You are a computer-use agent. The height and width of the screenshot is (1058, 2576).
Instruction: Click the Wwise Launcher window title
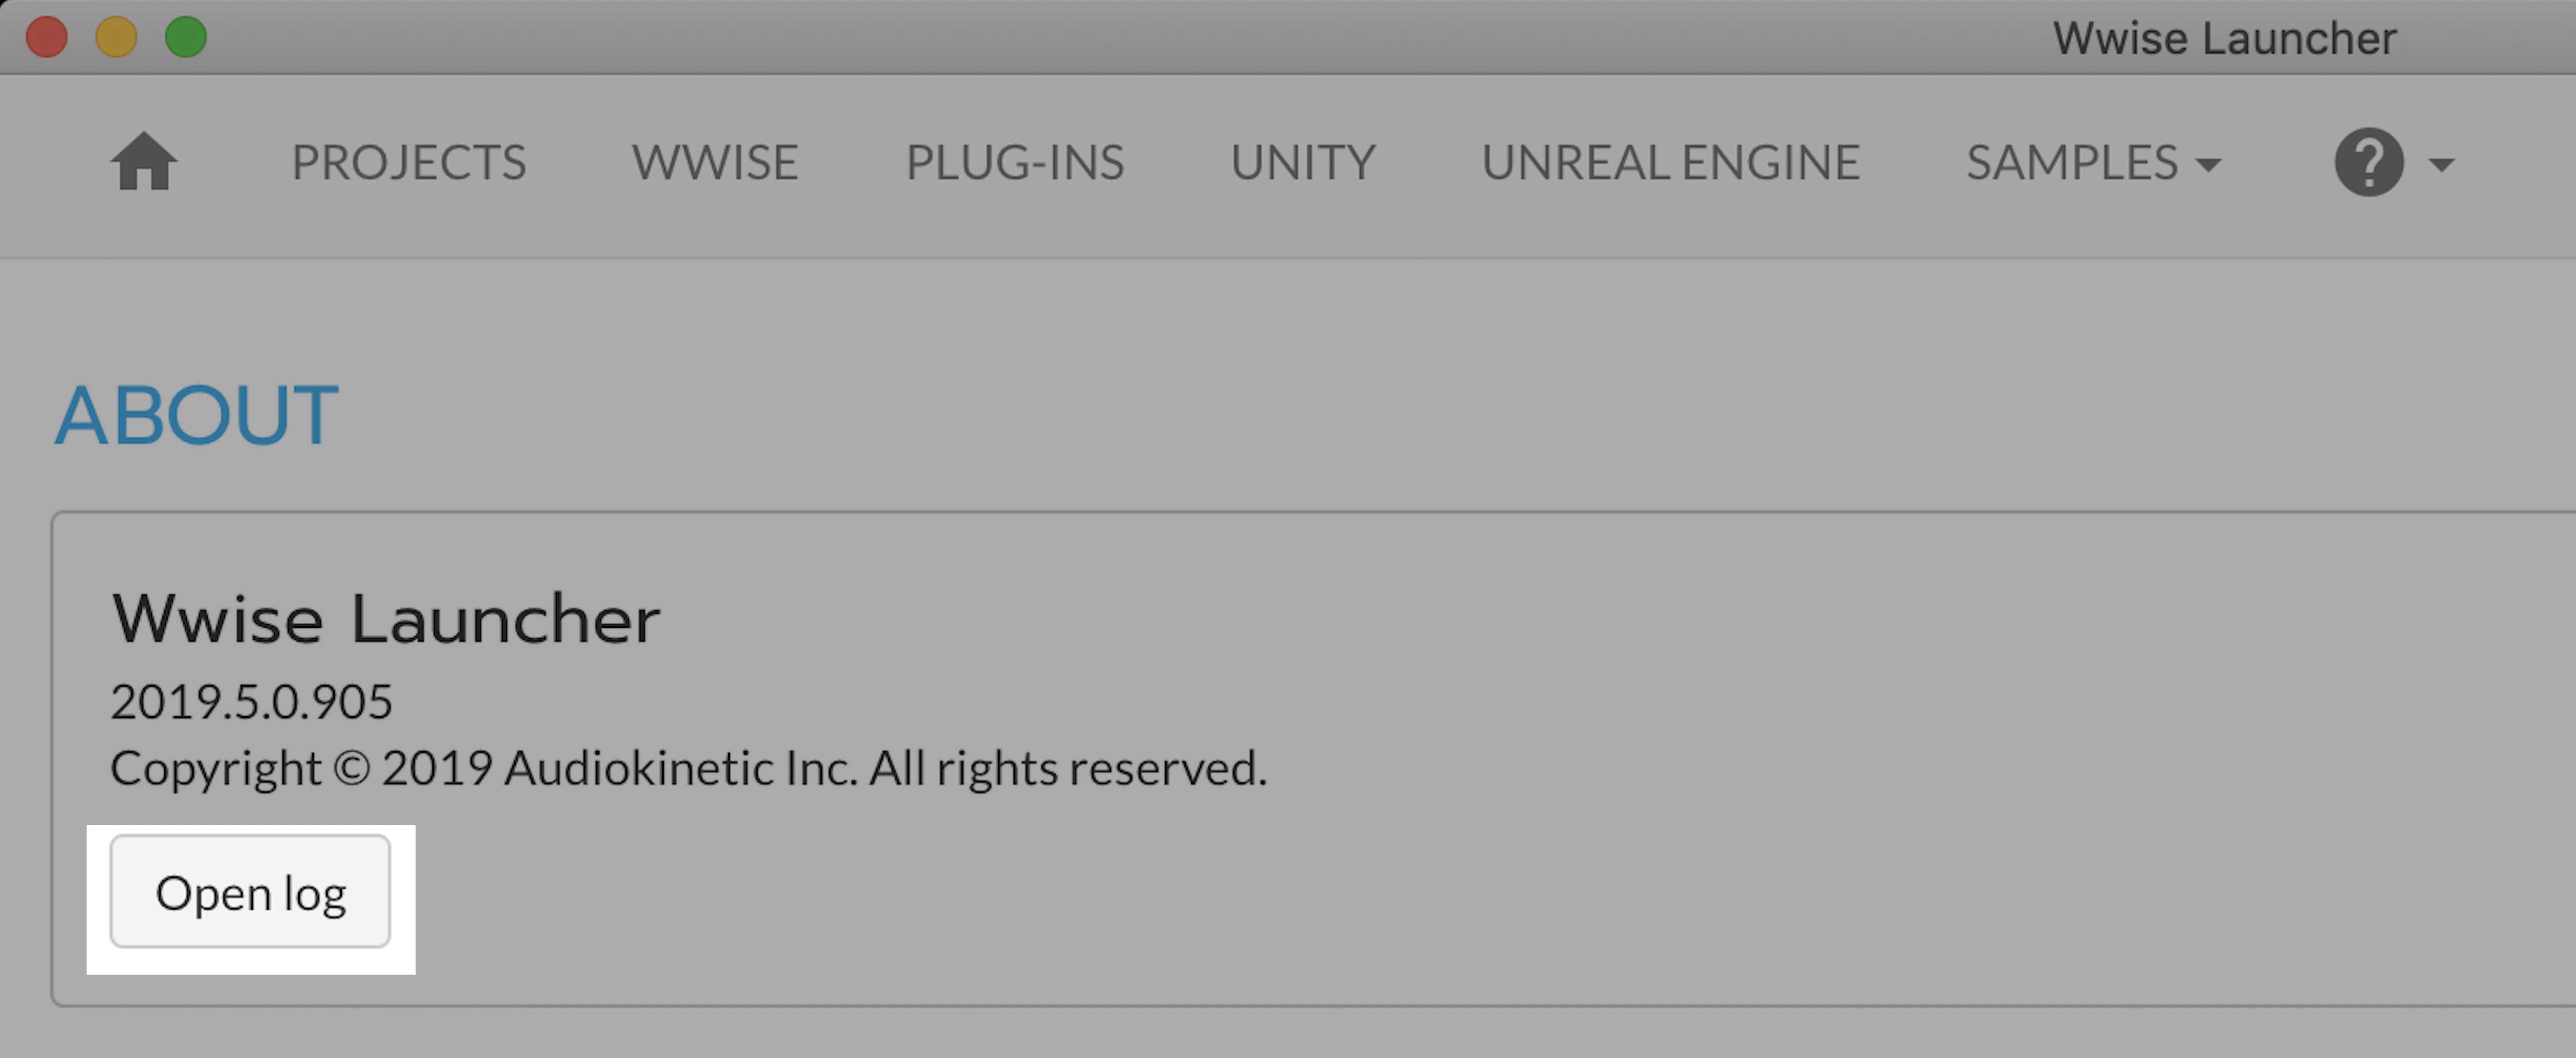click(2224, 39)
